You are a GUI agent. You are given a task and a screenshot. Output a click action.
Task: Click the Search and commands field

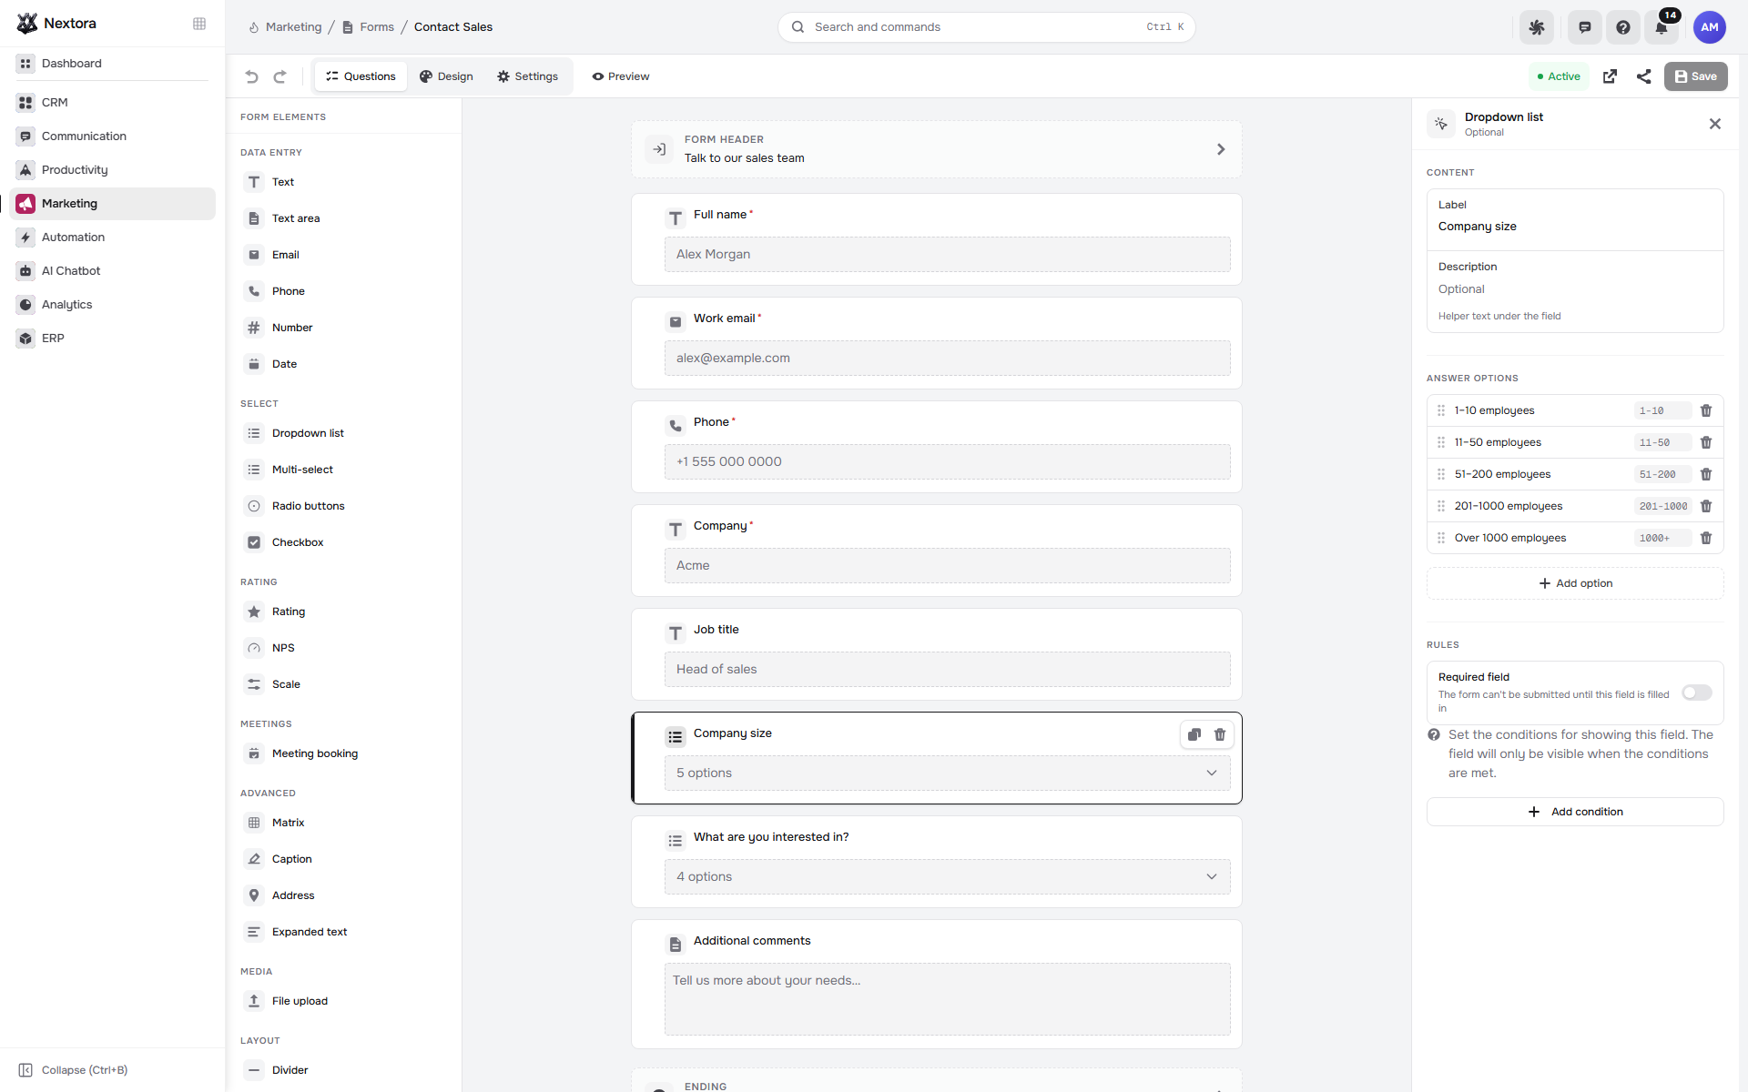pyautogui.click(x=986, y=27)
